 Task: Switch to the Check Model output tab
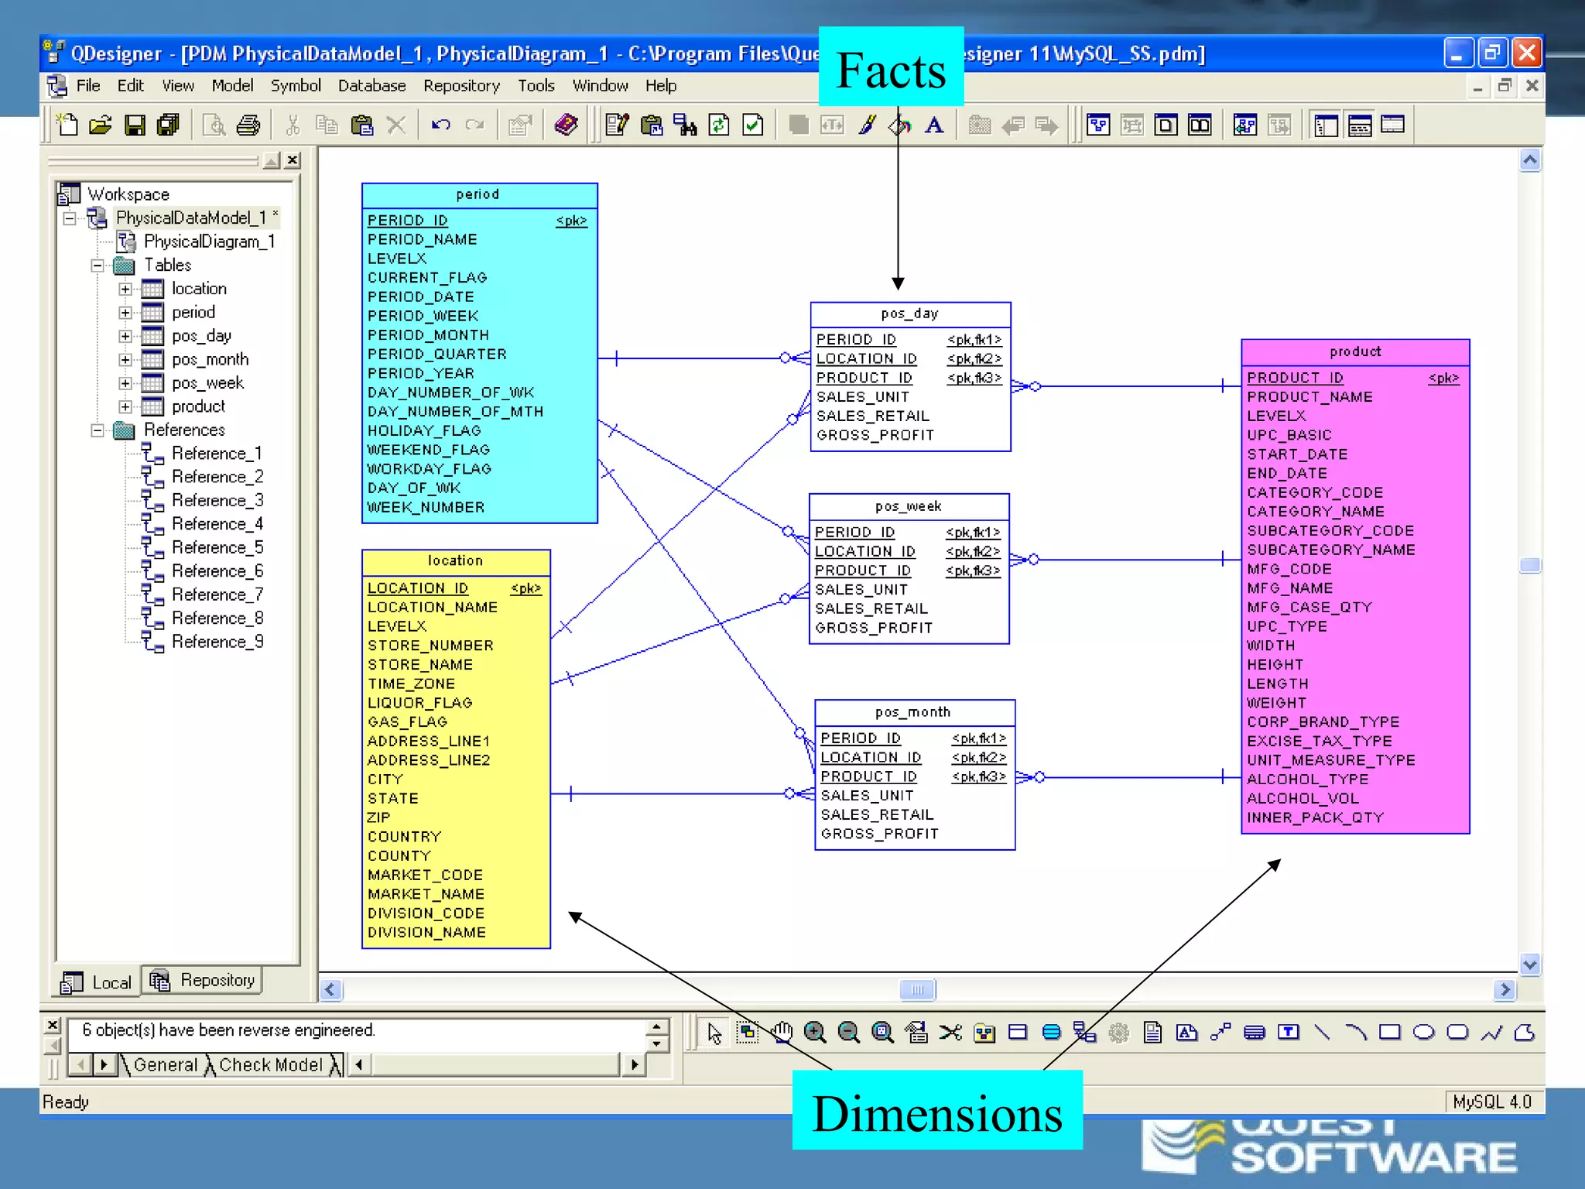tap(270, 1065)
